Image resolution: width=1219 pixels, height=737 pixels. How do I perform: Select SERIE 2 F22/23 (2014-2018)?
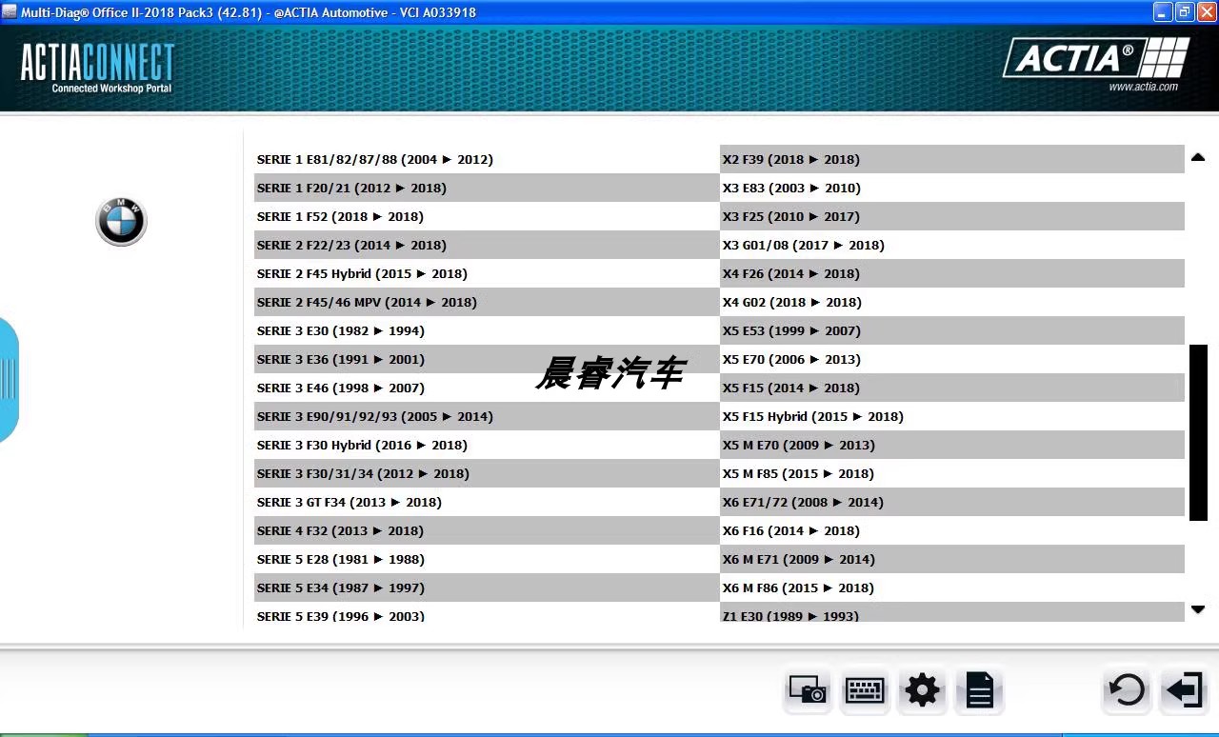[487, 245]
